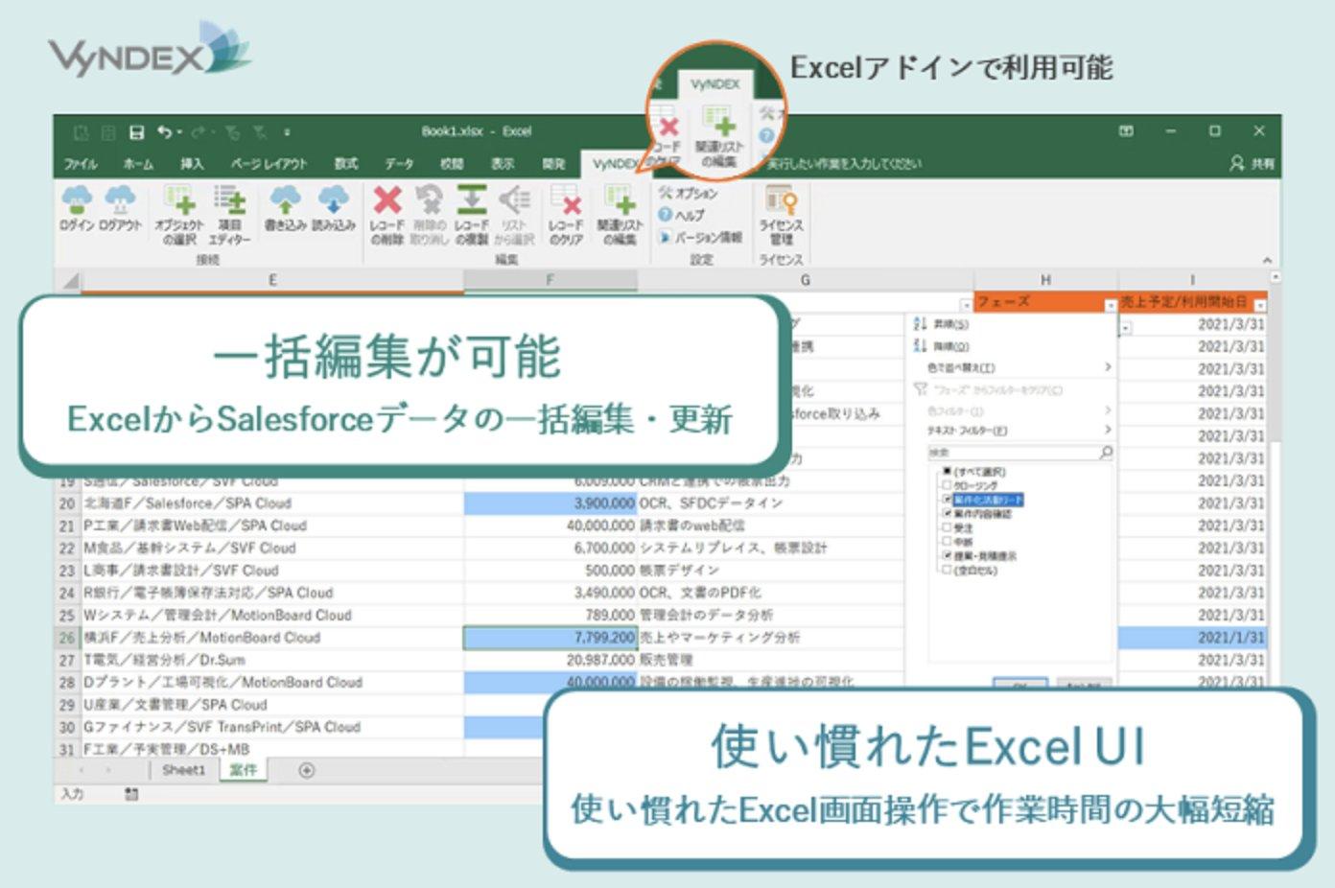Open the column G filter dropdown arrow
This screenshot has width=1335, height=888.
966,306
